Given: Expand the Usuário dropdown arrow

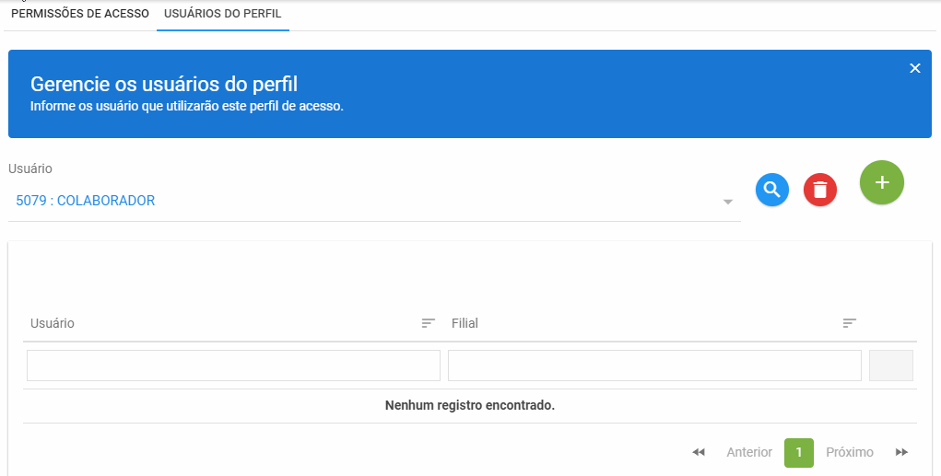Looking at the screenshot, I should click(728, 202).
